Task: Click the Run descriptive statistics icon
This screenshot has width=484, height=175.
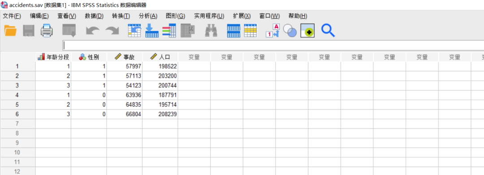Action: [x=187, y=31]
